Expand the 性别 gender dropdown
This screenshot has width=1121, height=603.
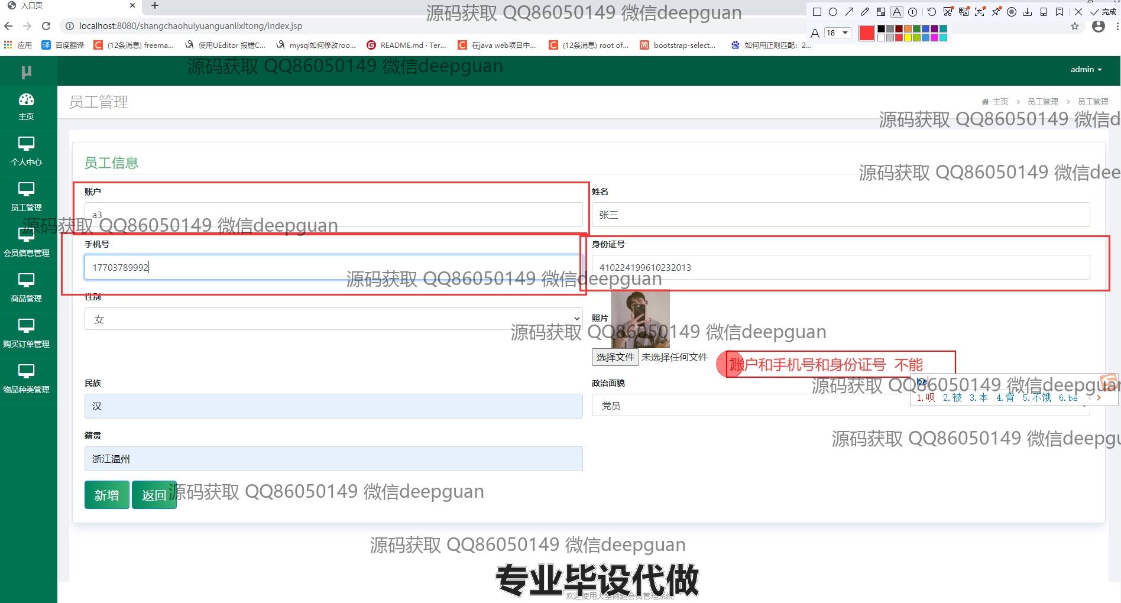[333, 319]
